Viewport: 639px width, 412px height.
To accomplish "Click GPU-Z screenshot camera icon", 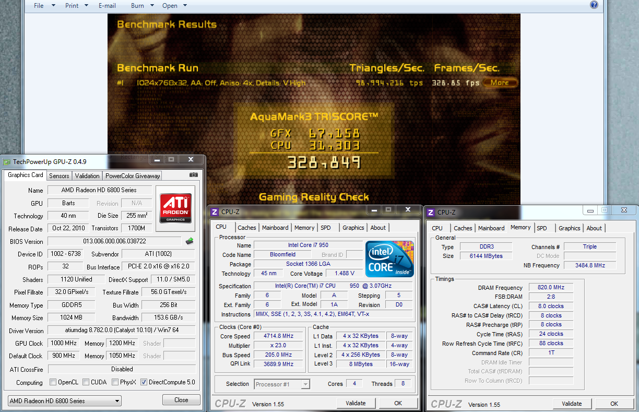I will point(194,175).
